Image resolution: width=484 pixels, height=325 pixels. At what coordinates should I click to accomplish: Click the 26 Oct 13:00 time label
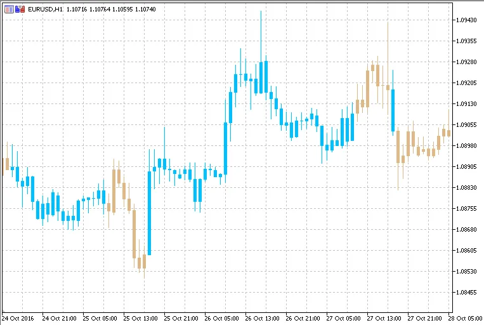[261, 317]
